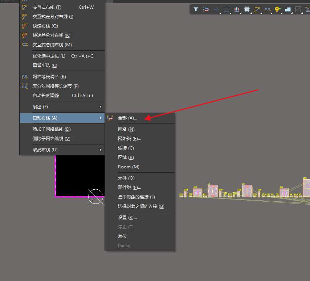The width and height of the screenshot is (310, 281).
Task: Expand the 取消布线 (U) submenu
Action: (62, 150)
